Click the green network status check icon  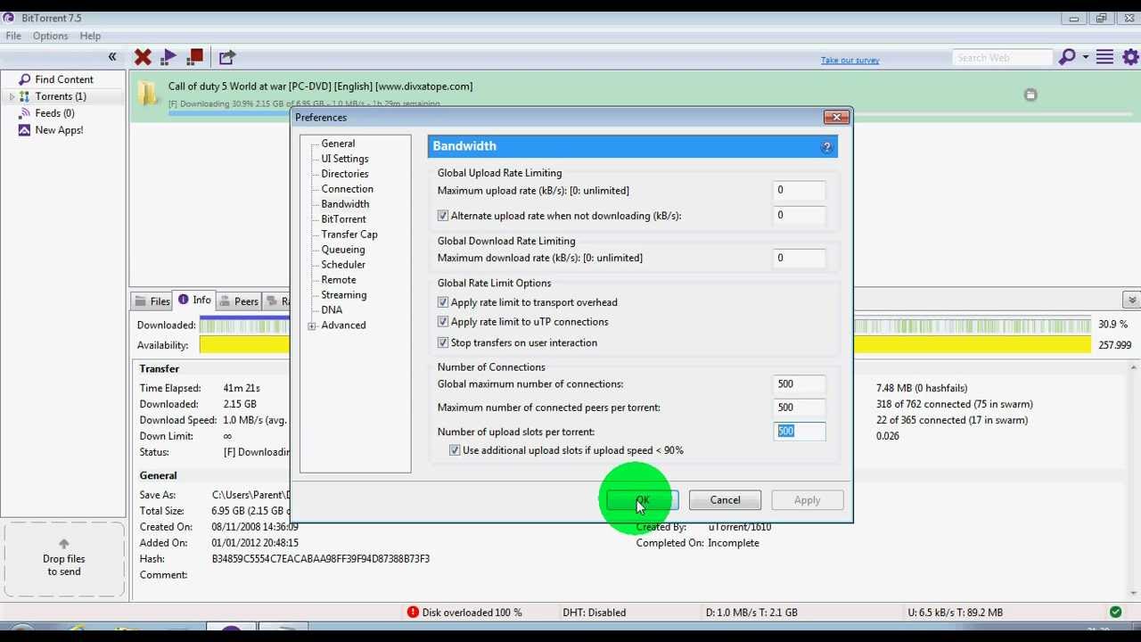click(1115, 613)
